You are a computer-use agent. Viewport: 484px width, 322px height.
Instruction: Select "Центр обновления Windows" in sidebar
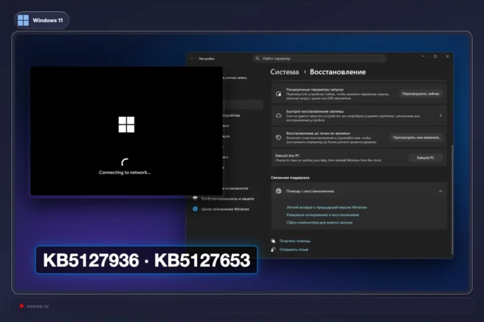click(225, 209)
